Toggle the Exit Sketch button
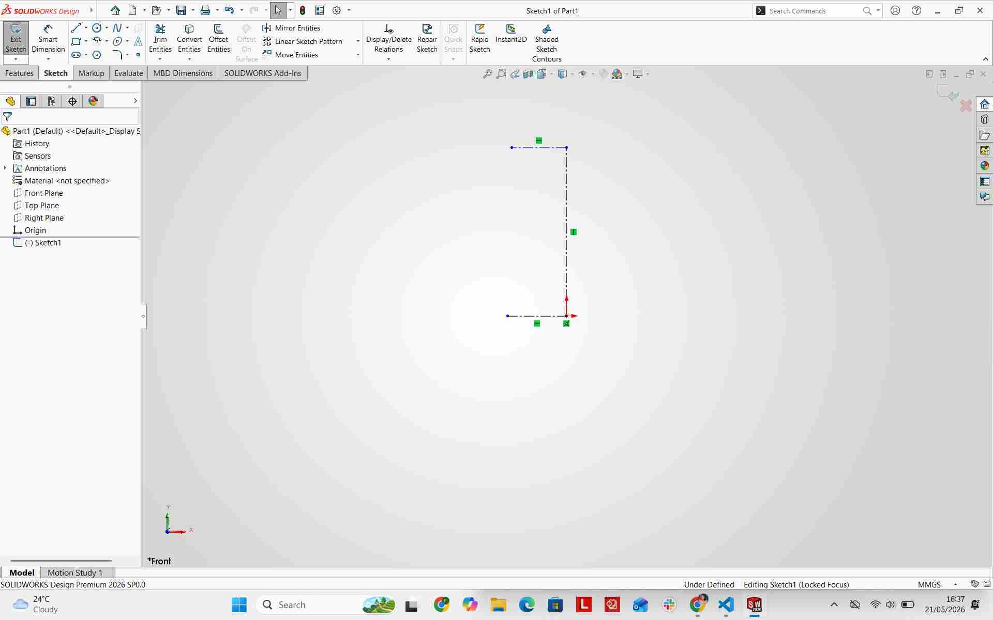The width and height of the screenshot is (993, 620). tap(16, 39)
